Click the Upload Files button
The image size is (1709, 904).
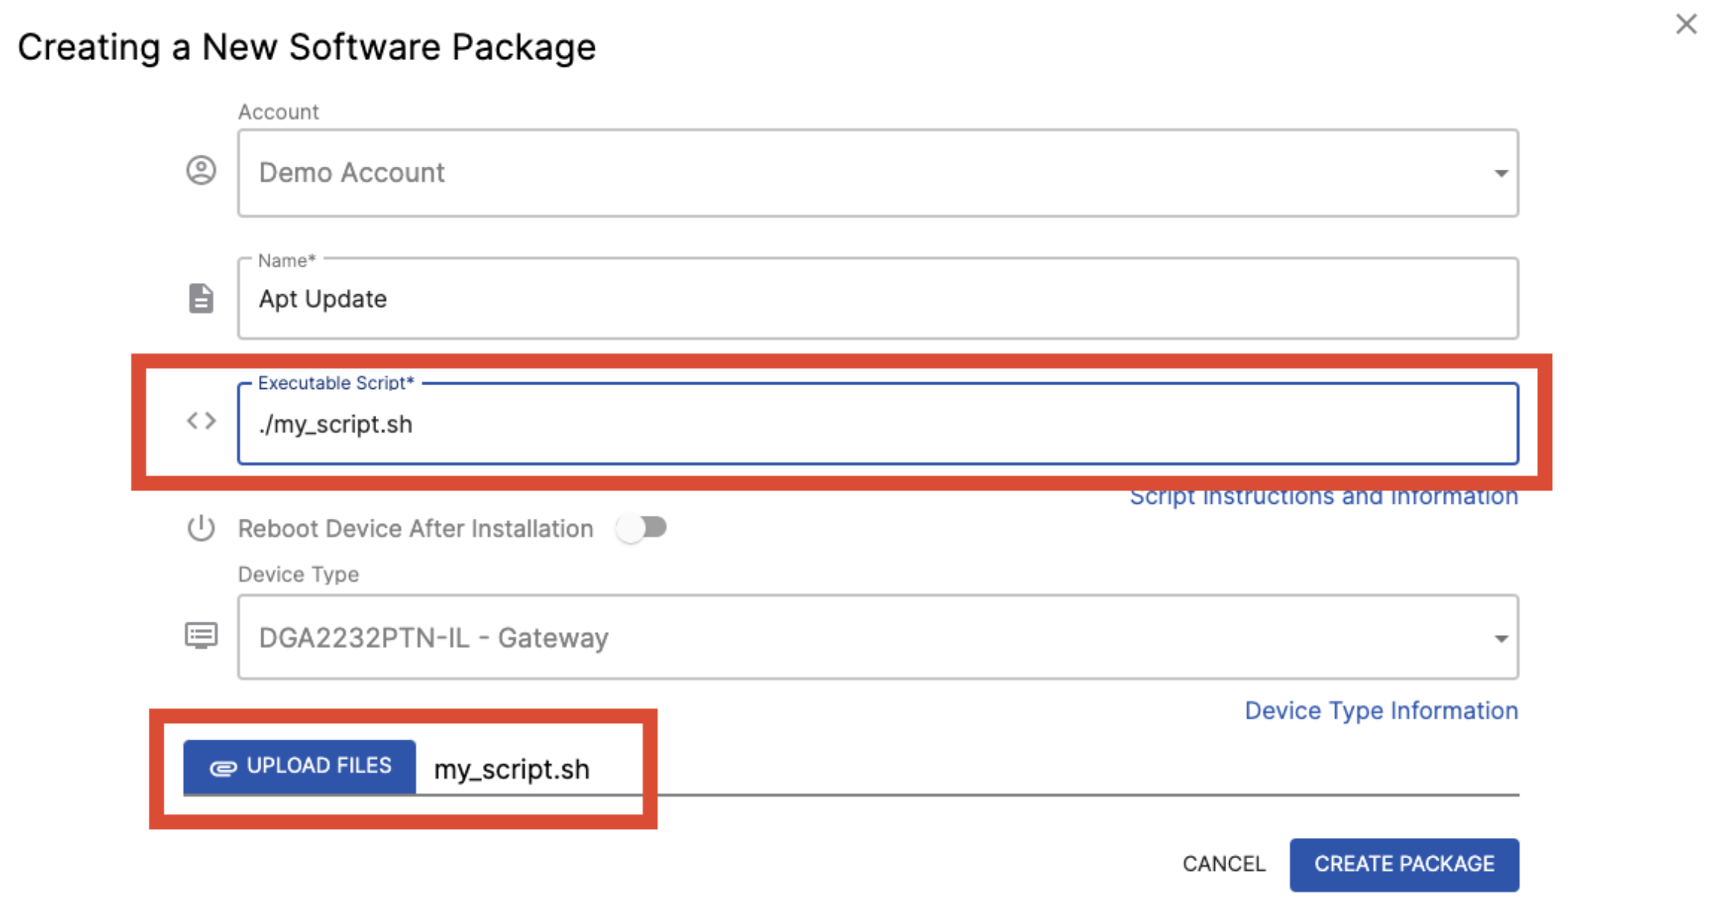300,767
